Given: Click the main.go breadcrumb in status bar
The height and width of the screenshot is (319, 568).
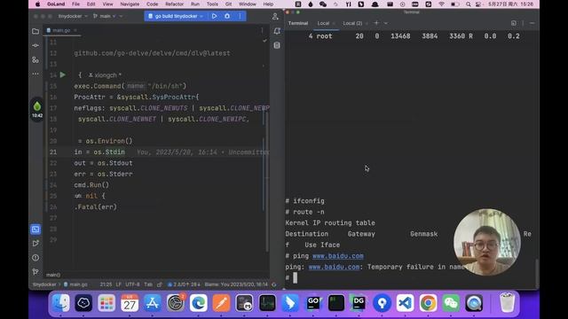Looking at the screenshot, I should point(76,284).
